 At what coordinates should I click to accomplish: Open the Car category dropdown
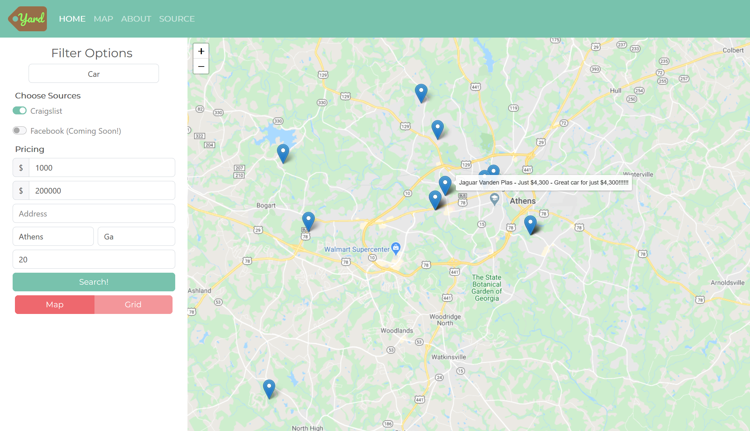(94, 74)
